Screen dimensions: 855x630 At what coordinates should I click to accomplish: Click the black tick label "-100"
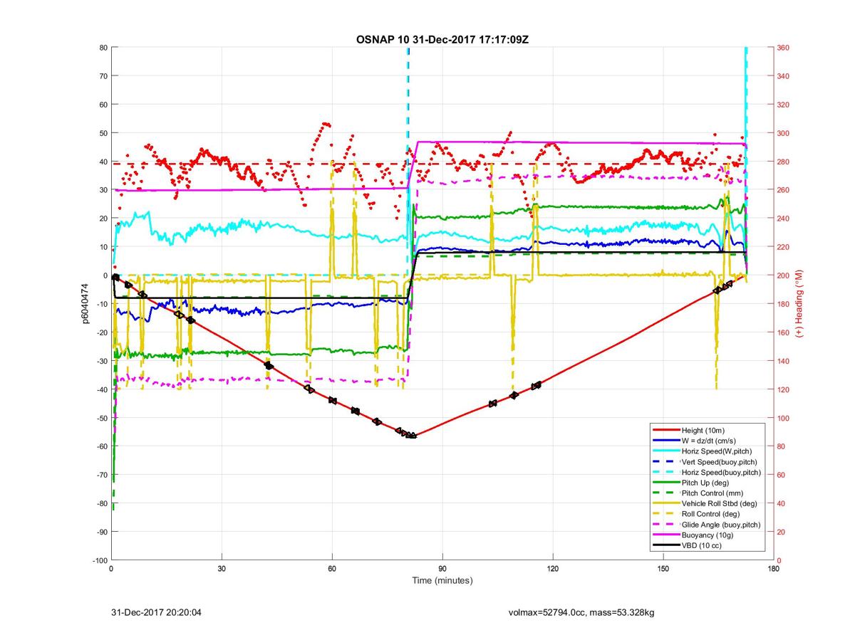point(99,560)
